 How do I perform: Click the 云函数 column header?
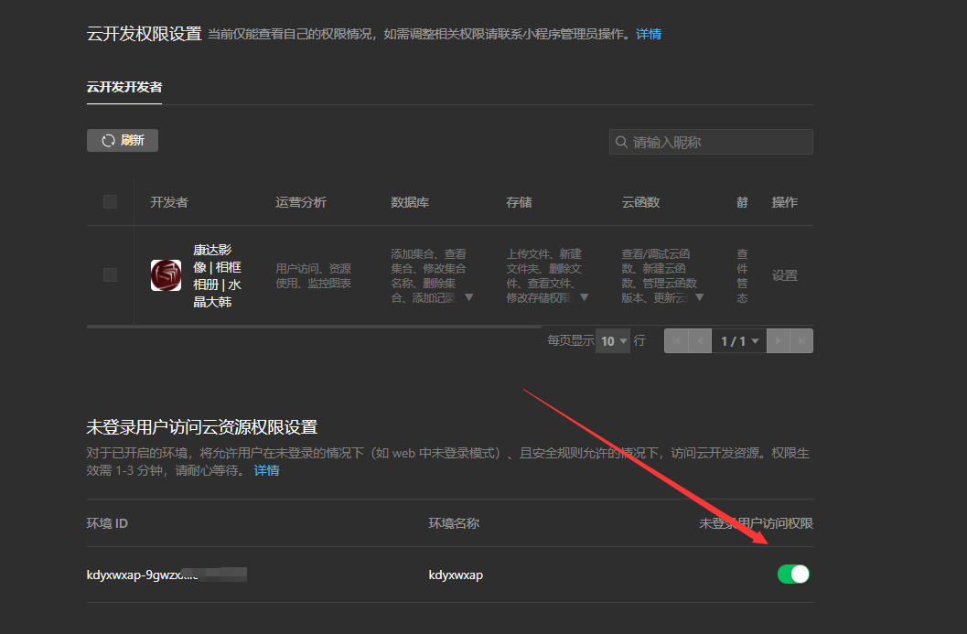640,202
